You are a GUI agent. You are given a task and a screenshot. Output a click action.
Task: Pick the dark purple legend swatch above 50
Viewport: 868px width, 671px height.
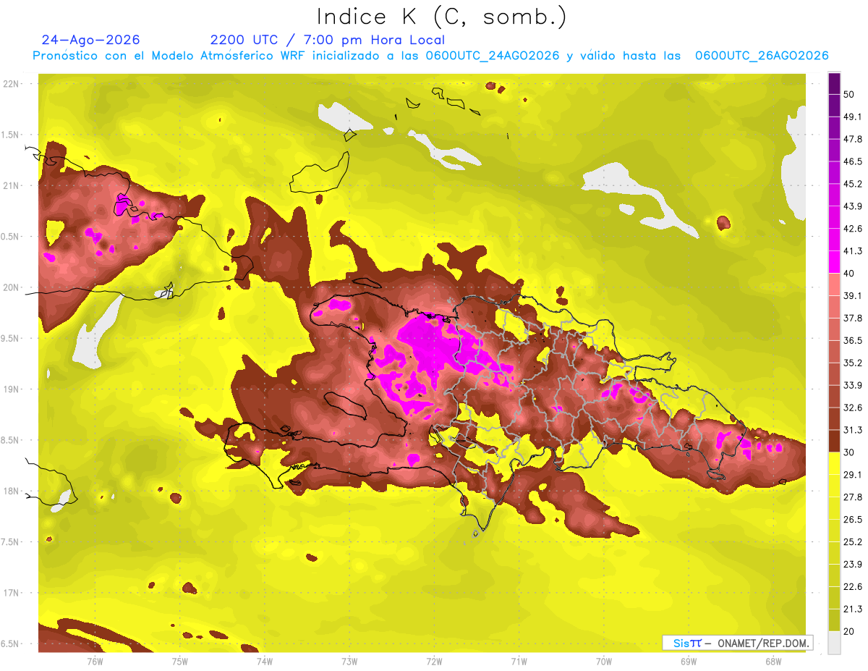click(834, 83)
